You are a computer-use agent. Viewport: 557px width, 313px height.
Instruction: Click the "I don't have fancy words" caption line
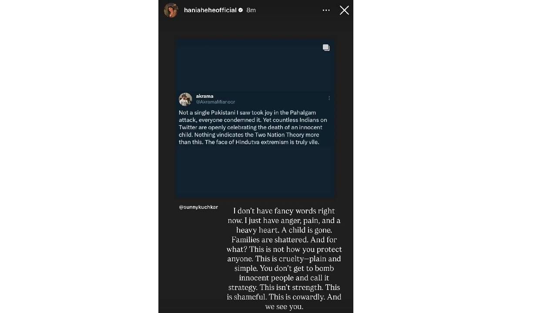click(284, 211)
